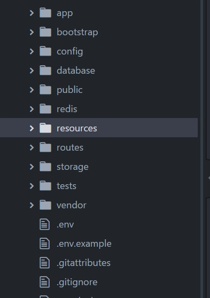Expand the storage folder arrow
This screenshot has height=298, width=210.
pos(32,167)
